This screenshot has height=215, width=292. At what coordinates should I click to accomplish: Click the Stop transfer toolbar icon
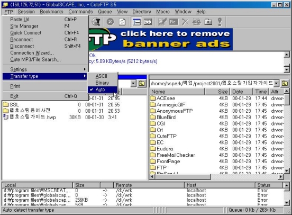(x=110, y=22)
